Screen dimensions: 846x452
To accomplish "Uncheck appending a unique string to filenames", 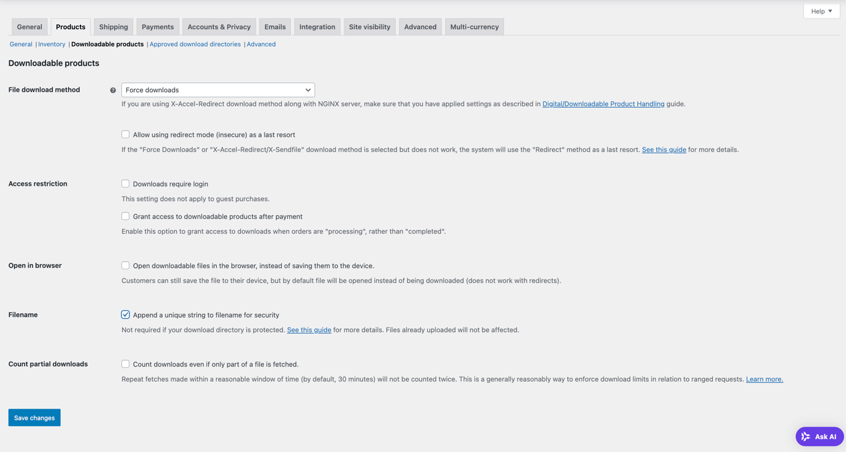I will [125, 315].
